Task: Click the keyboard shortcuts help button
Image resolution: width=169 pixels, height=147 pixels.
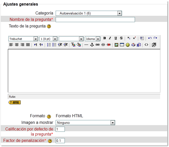Action: coord(14,102)
